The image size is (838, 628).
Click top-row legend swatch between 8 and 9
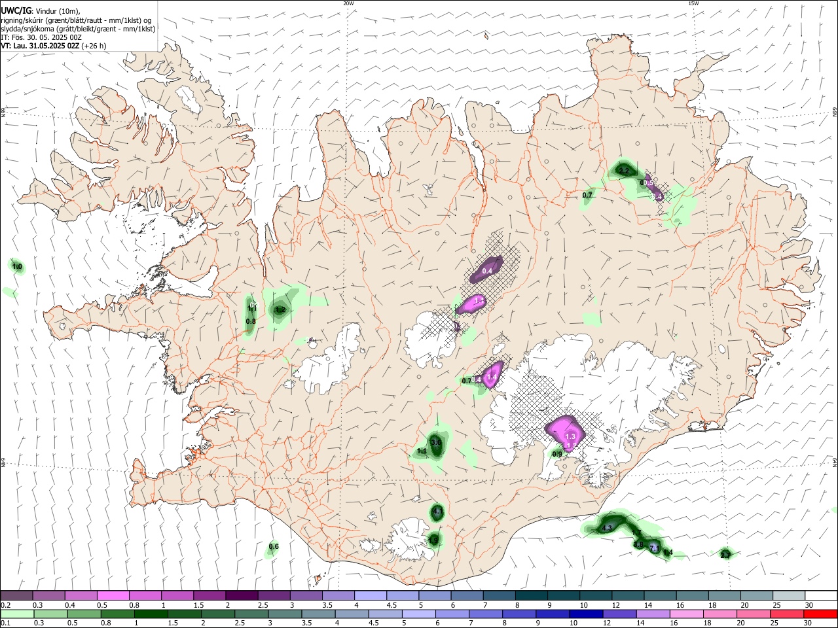532,596
